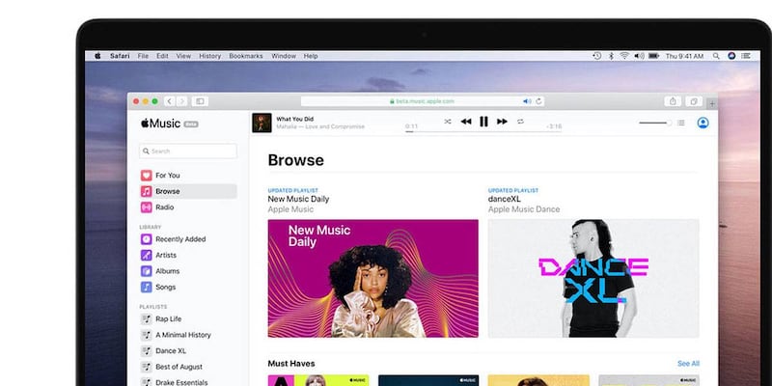The height and width of the screenshot is (386, 772).
Task: Open the Wi-Fi status menu
Action: [624, 56]
